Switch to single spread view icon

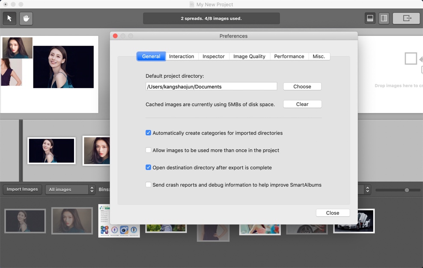click(x=369, y=18)
